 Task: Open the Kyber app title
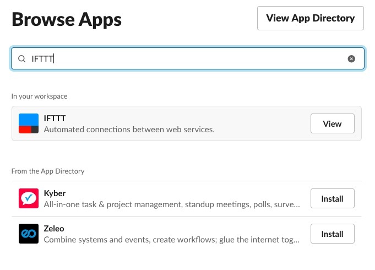[x=55, y=193]
